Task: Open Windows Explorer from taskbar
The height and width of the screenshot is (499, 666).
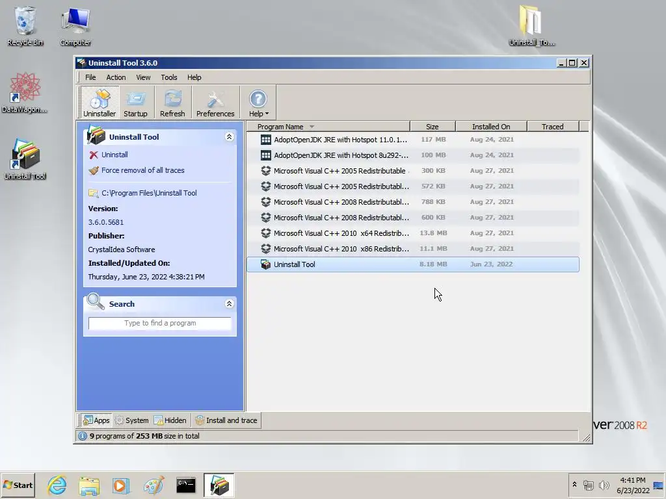Action: click(88, 485)
